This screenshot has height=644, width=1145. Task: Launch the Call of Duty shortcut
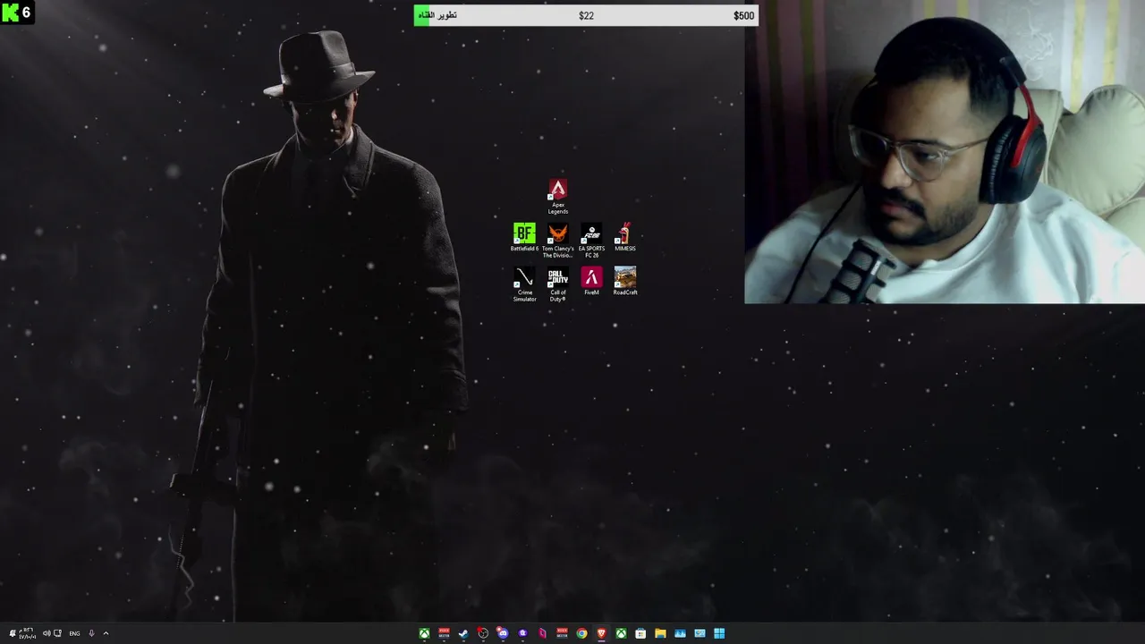pyautogui.click(x=557, y=284)
